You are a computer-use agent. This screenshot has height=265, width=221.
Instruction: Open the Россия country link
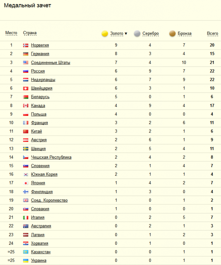click(x=38, y=71)
